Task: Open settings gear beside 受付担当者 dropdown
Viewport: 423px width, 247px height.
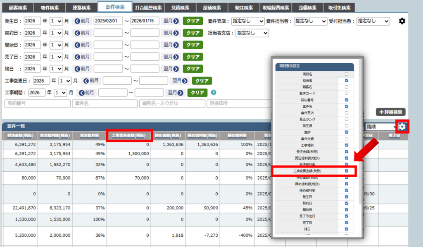Action: pyautogui.click(x=402, y=21)
